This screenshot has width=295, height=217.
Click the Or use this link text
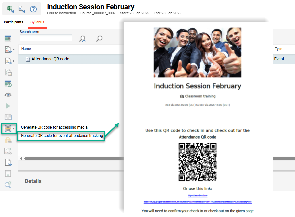tap(198, 188)
